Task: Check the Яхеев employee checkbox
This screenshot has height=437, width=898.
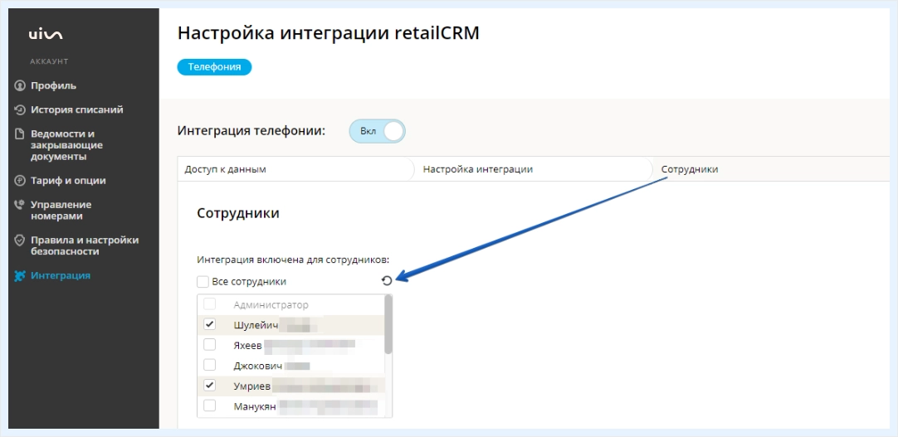Action: [x=210, y=345]
